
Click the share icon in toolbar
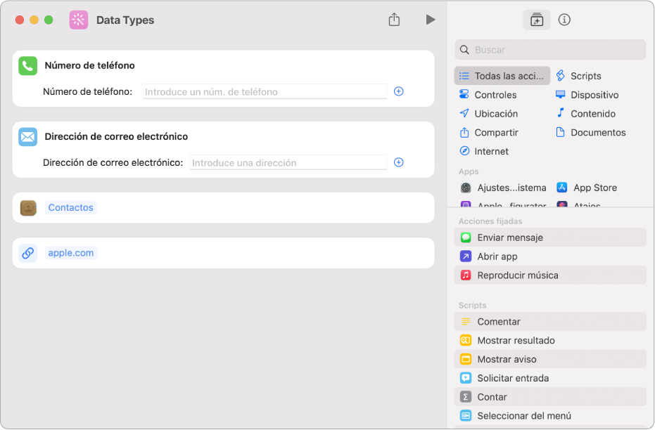click(x=394, y=20)
